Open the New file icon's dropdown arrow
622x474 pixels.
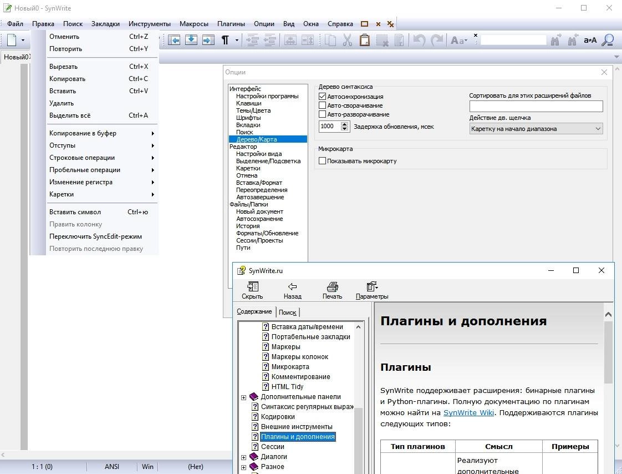tap(23, 40)
